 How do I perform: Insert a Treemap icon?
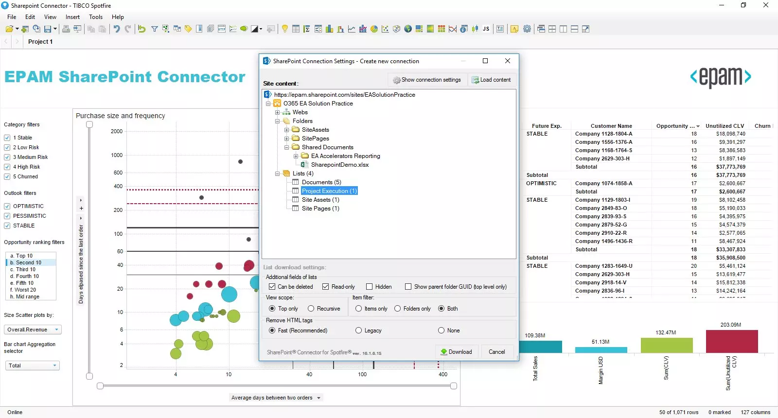click(419, 29)
